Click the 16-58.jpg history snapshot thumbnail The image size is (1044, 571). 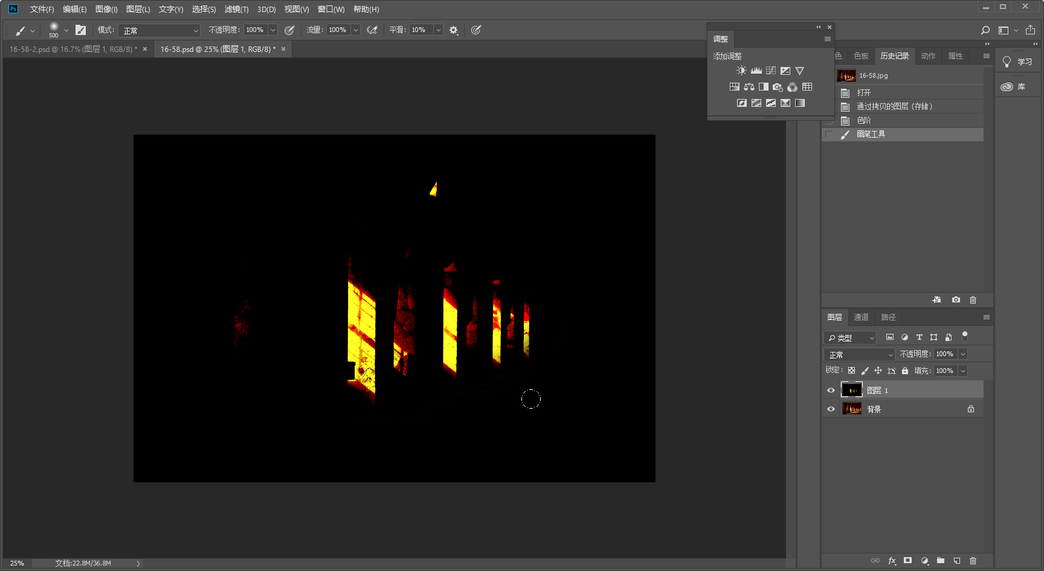(x=846, y=75)
